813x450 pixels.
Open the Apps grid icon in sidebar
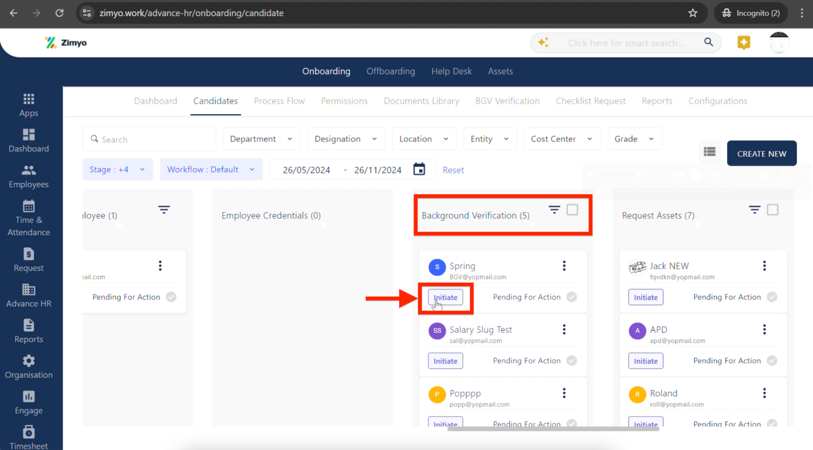click(28, 99)
